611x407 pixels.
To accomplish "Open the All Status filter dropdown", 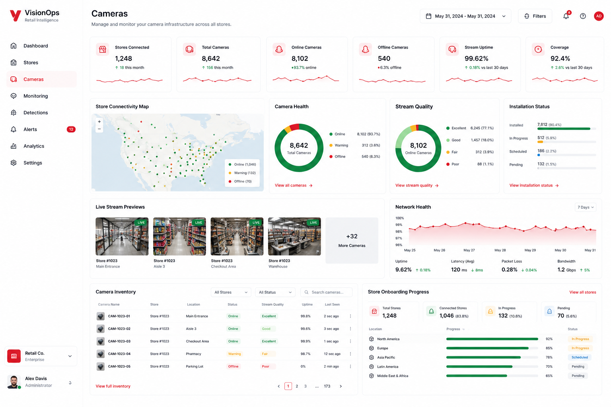I will point(275,292).
